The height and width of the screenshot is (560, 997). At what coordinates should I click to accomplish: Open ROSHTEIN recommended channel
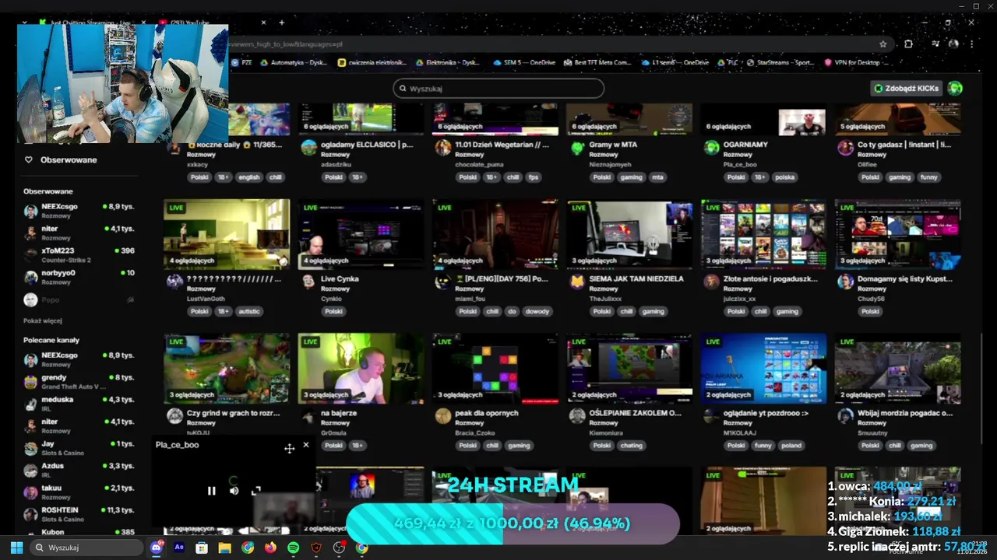tap(79, 513)
